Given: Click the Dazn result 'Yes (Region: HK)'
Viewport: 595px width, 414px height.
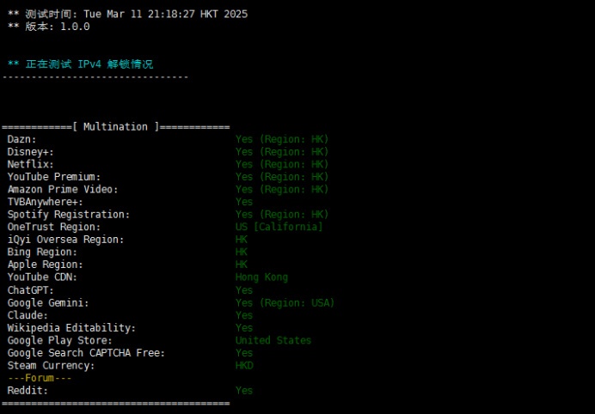Looking at the screenshot, I should [x=282, y=139].
